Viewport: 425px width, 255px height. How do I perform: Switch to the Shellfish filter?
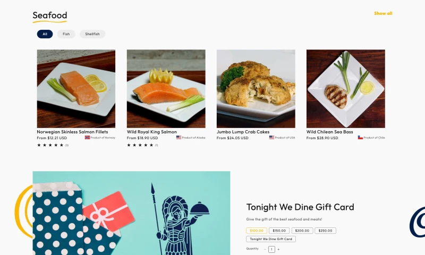pyautogui.click(x=92, y=34)
